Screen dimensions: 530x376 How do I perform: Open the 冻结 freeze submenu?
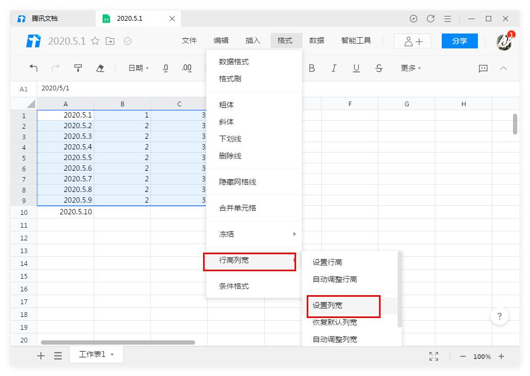tap(226, 233)
